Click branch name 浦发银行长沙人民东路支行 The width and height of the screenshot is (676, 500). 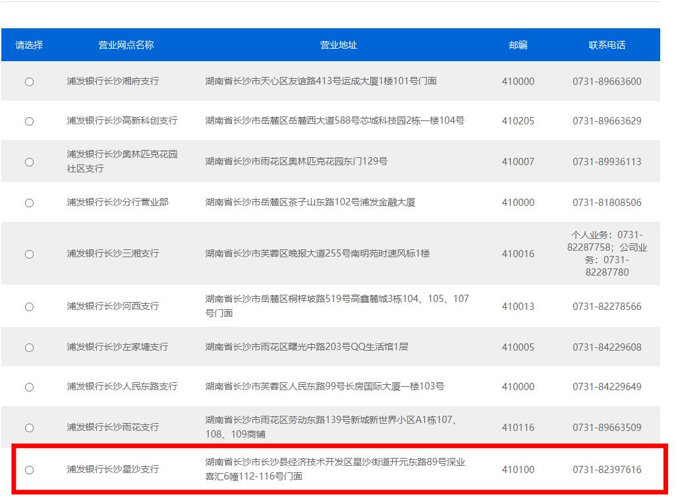tap(122, 386)
